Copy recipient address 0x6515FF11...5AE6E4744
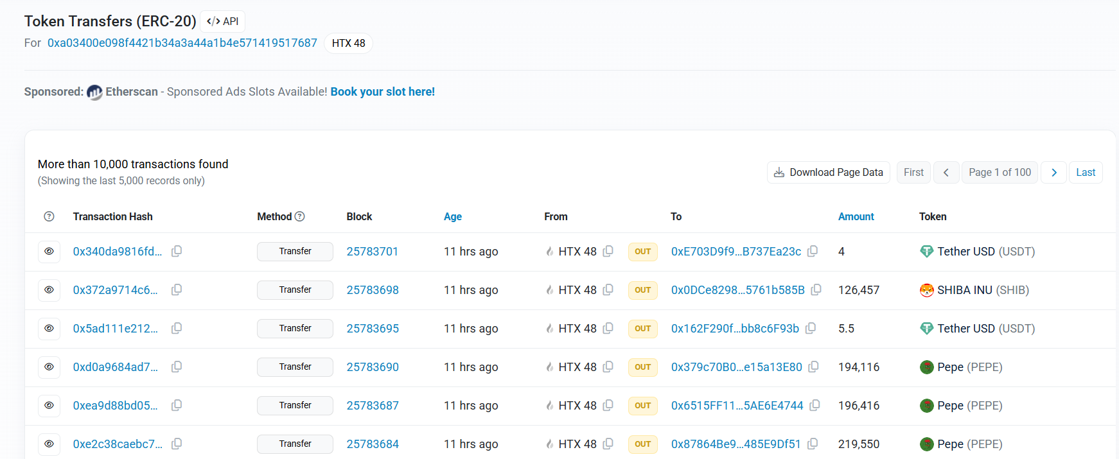 click(815, 405)
